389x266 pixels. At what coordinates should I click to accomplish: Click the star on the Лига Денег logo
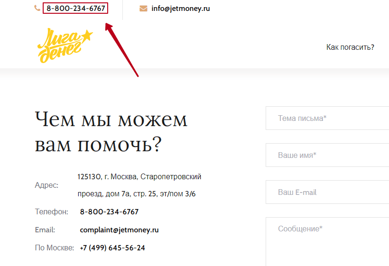click(x=87, y=36)
